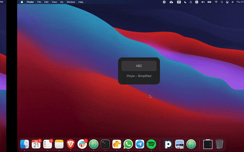Select the ABC input source
Image resolution: width=244 pixels, height=152 pixels.
tap(139, 66)
